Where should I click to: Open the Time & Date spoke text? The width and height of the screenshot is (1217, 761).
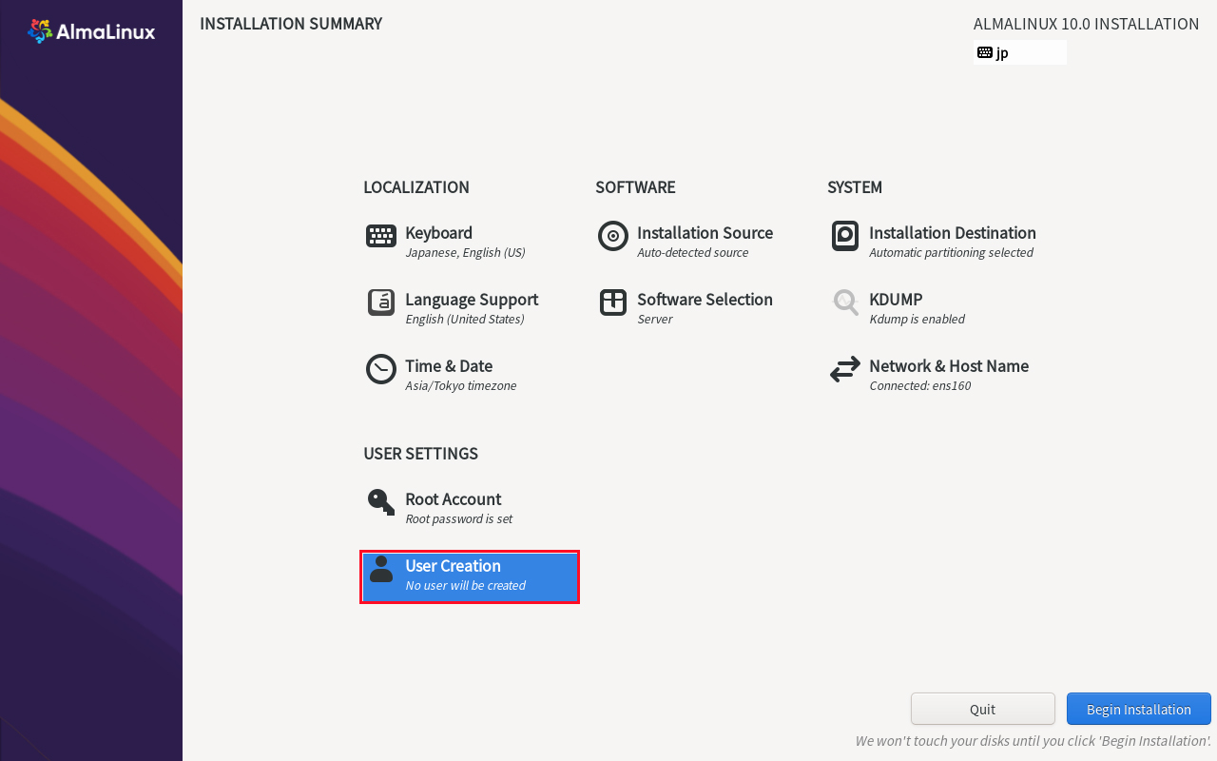[449, 366]
